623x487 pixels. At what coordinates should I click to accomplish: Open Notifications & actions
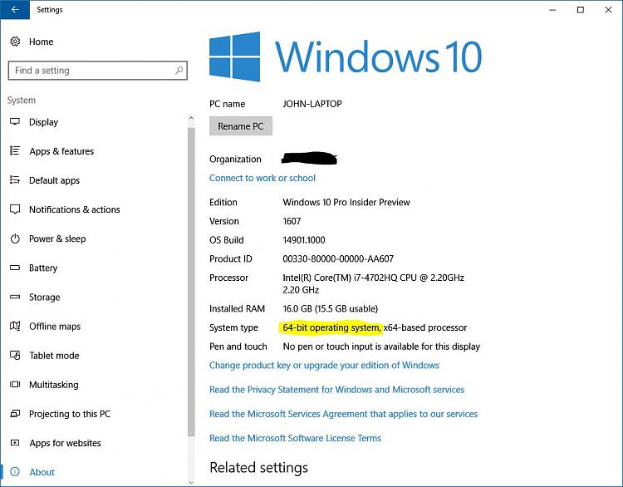(x=74, y=209)
